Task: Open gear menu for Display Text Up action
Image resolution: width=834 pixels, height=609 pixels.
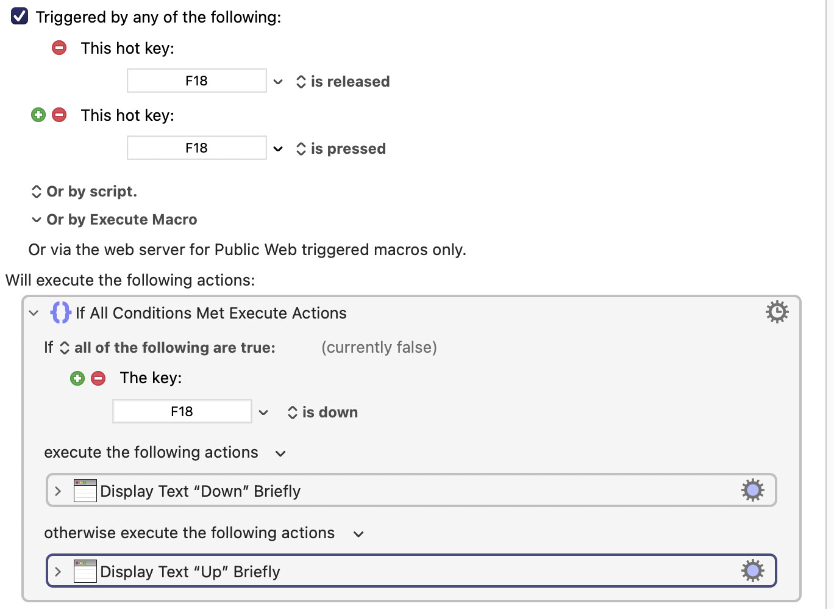Action: (753, 571)
